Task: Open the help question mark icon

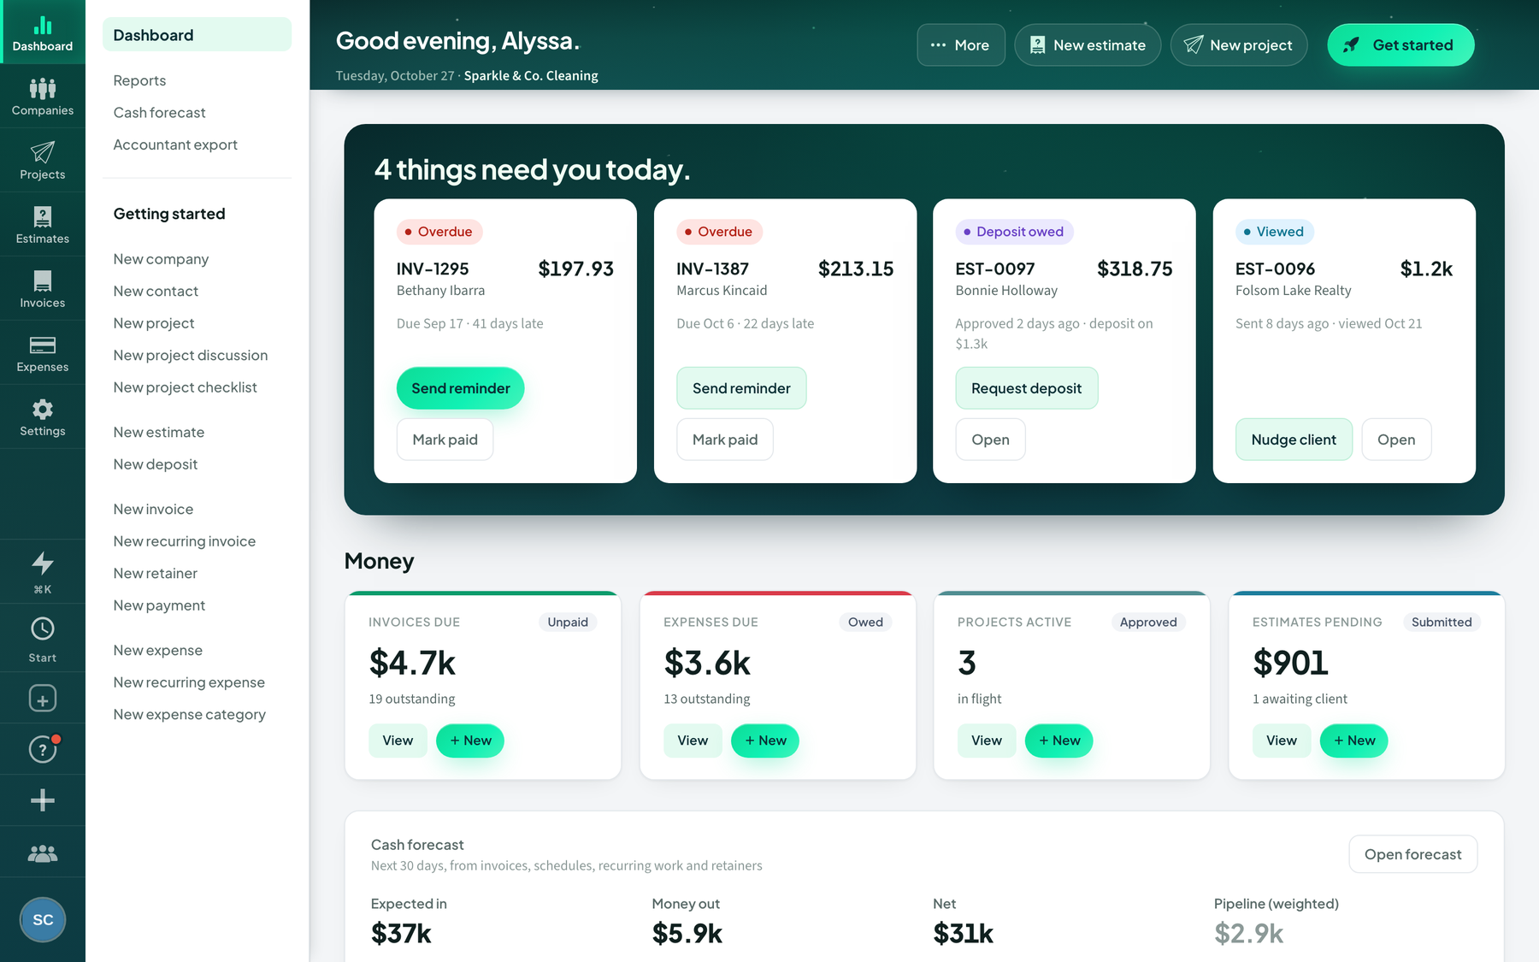Action: (43, 749)
